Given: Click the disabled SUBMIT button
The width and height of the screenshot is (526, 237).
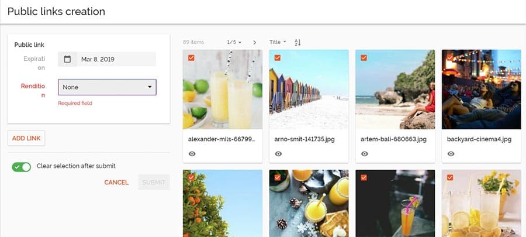Looking at the screenshot, I should pyautogui.click(x=154, y=182).
